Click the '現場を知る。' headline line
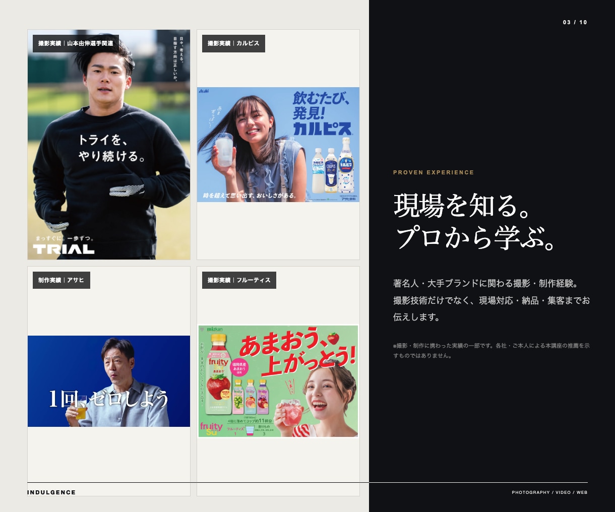The height and width of the screenshot is (512, 615). (462, 206)
